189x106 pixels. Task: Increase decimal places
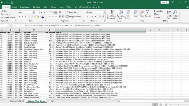click(x=100, y=16)
